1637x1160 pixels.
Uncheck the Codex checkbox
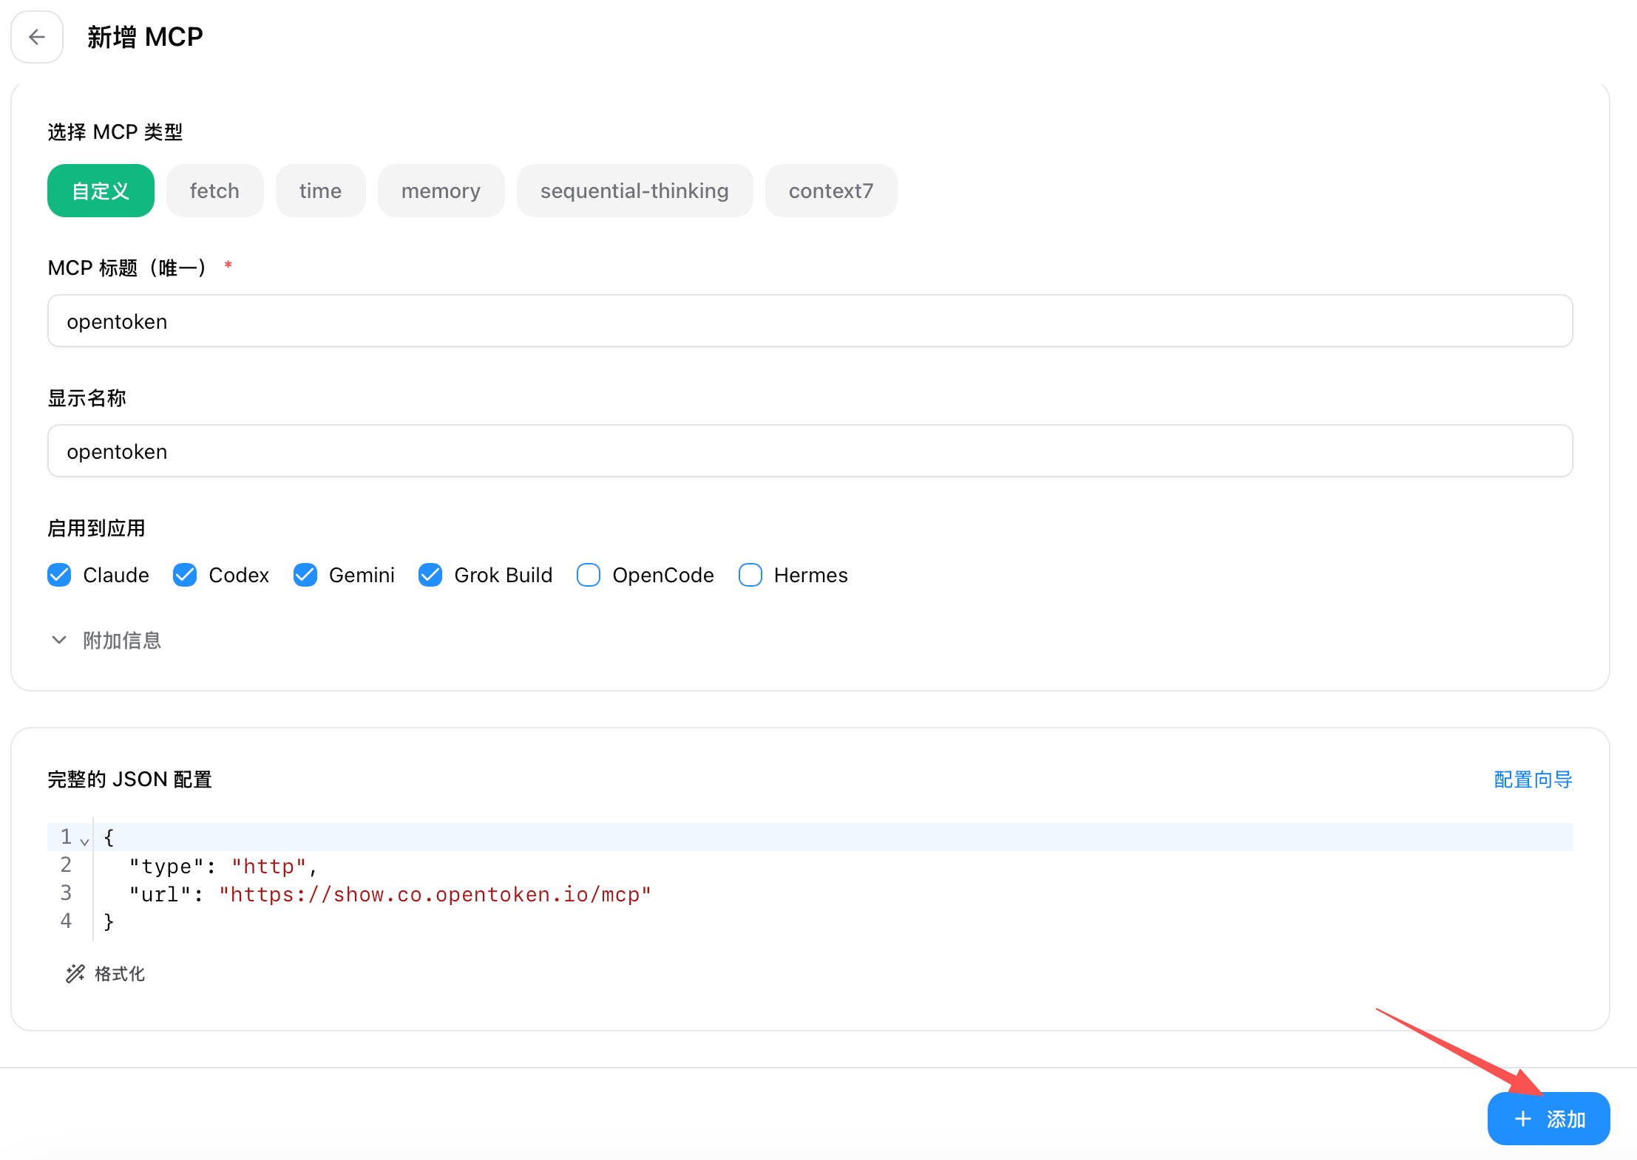[x=185, y=575]
